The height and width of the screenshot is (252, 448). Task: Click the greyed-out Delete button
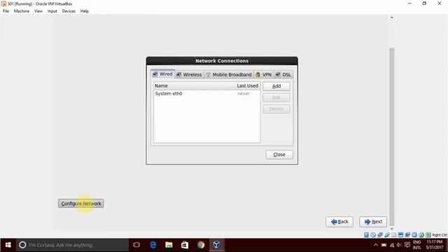click(276, 109)
